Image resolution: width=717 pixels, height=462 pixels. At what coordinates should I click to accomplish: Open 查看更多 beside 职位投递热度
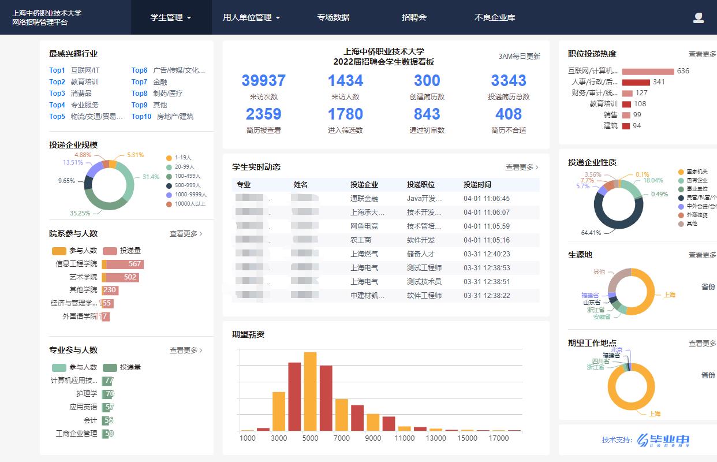(702, 54)
